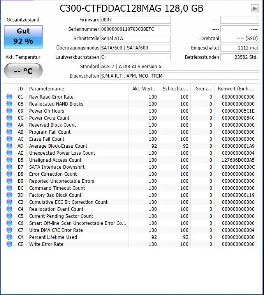Screen dimensions: 264x295
Task: Click status orb for Unaligned Access Count
Action: pyautogui.click(x=9, y=160)
